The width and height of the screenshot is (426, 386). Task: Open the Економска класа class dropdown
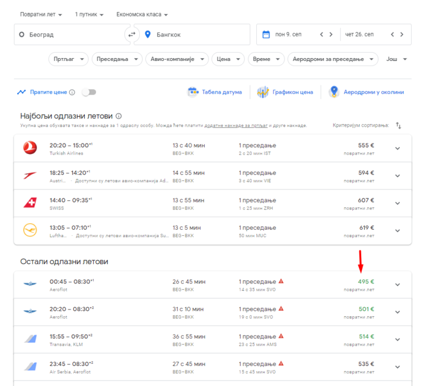[x=142, y=14]
